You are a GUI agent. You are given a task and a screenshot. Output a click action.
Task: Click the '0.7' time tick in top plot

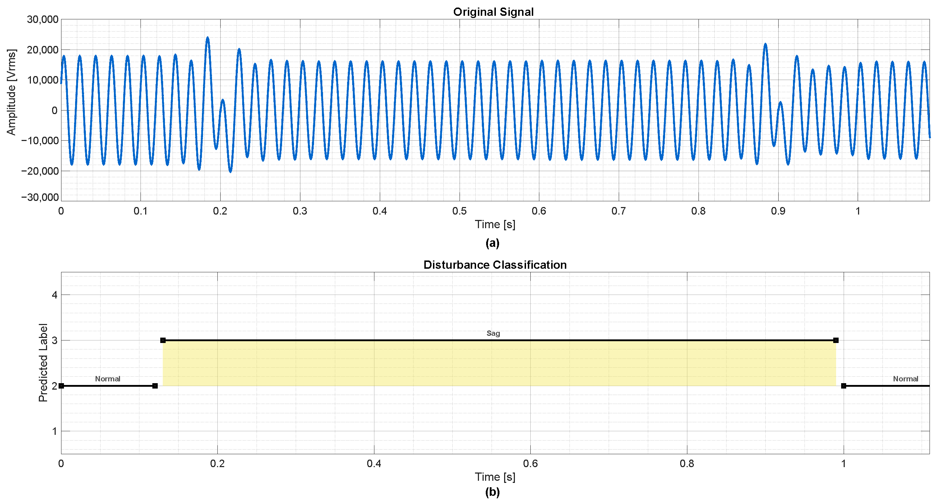(x=618, y=211)
